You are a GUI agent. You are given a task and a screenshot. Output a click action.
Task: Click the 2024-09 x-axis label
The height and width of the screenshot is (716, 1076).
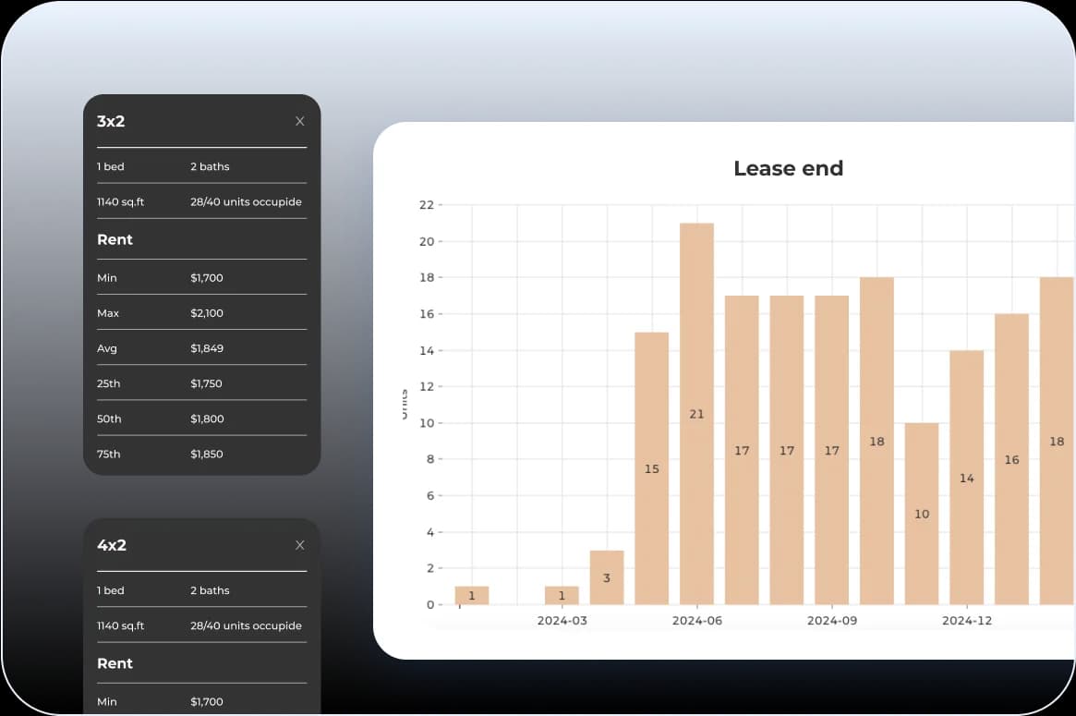point(831,621)
